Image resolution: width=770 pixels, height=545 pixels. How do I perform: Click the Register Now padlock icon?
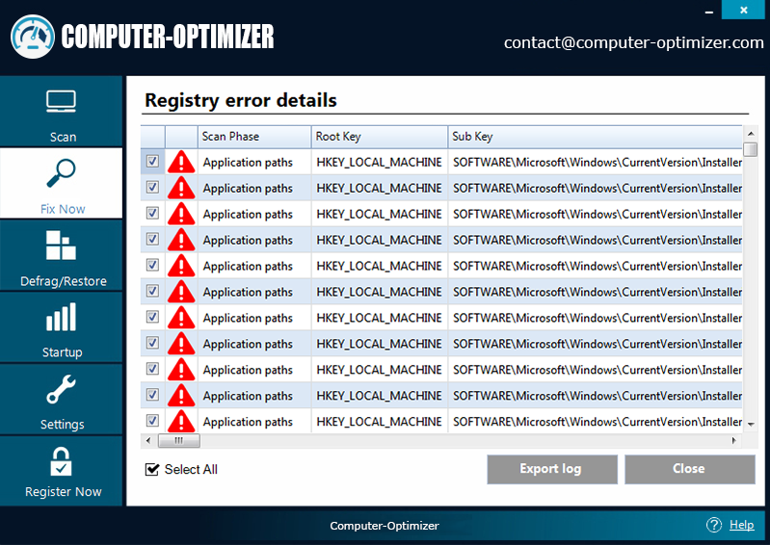pyautogui.click(x=61, y=461)
